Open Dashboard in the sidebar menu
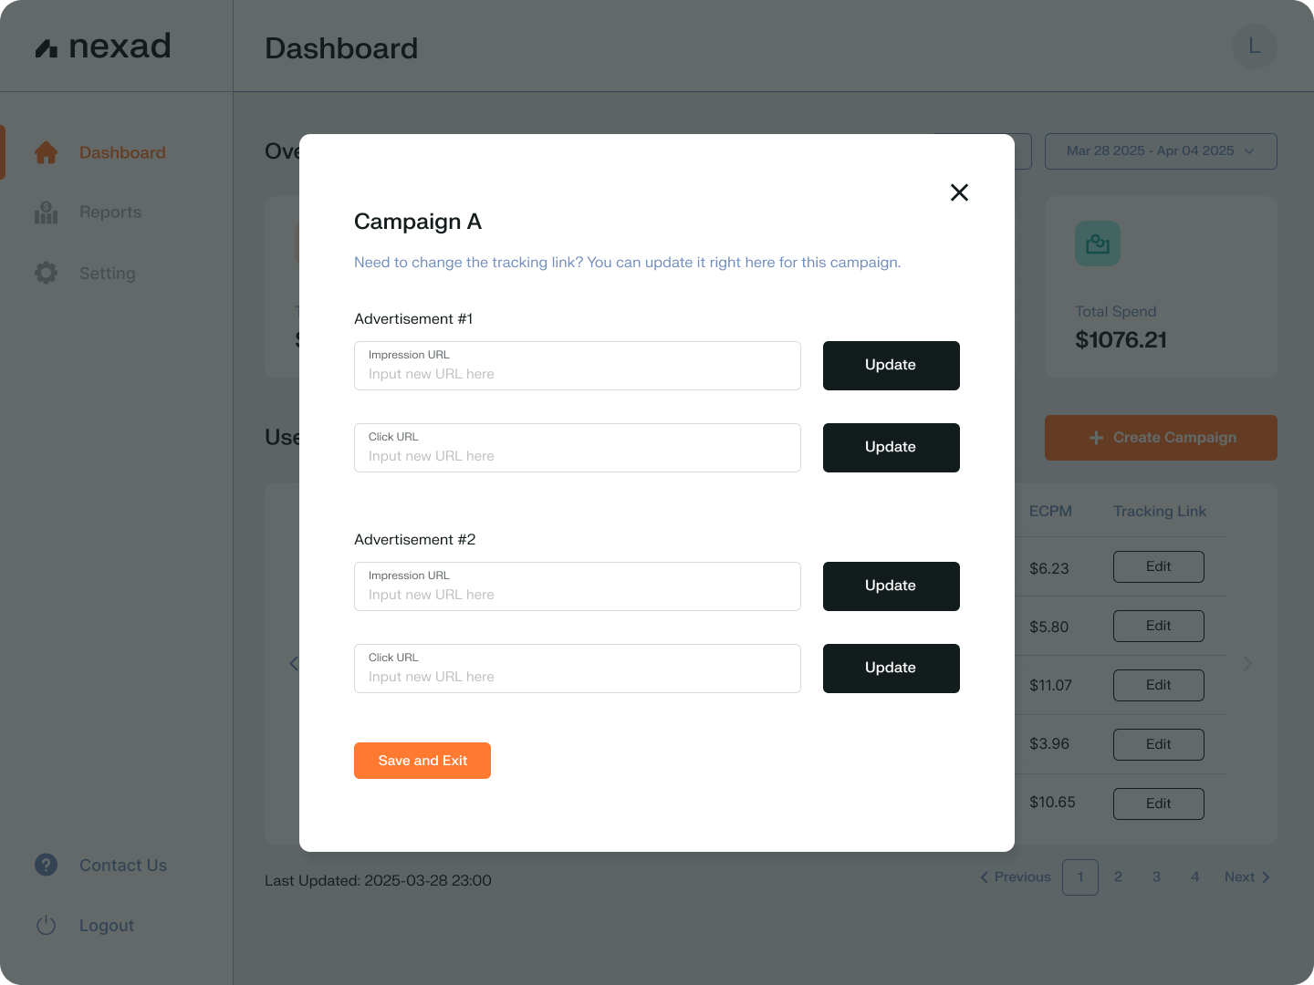 (122, 152)
